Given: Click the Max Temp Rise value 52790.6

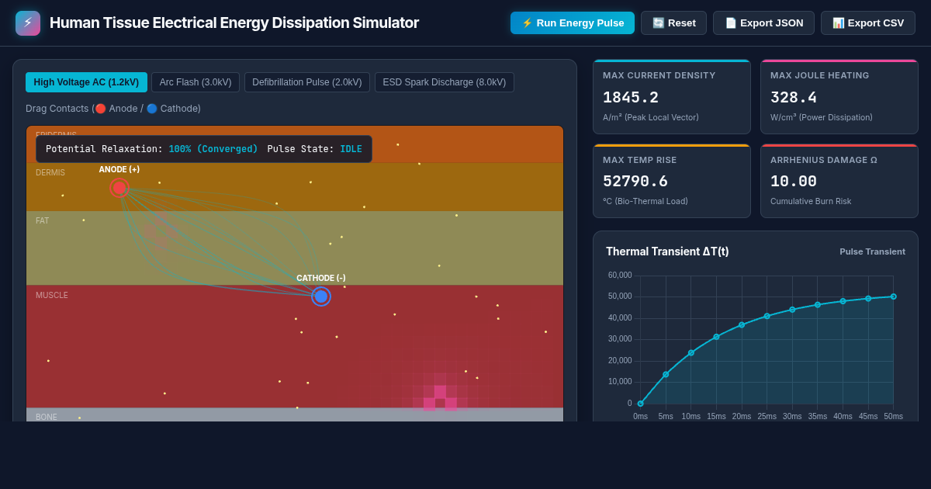Looking at the screenshot, I should [x=635, y=181].
